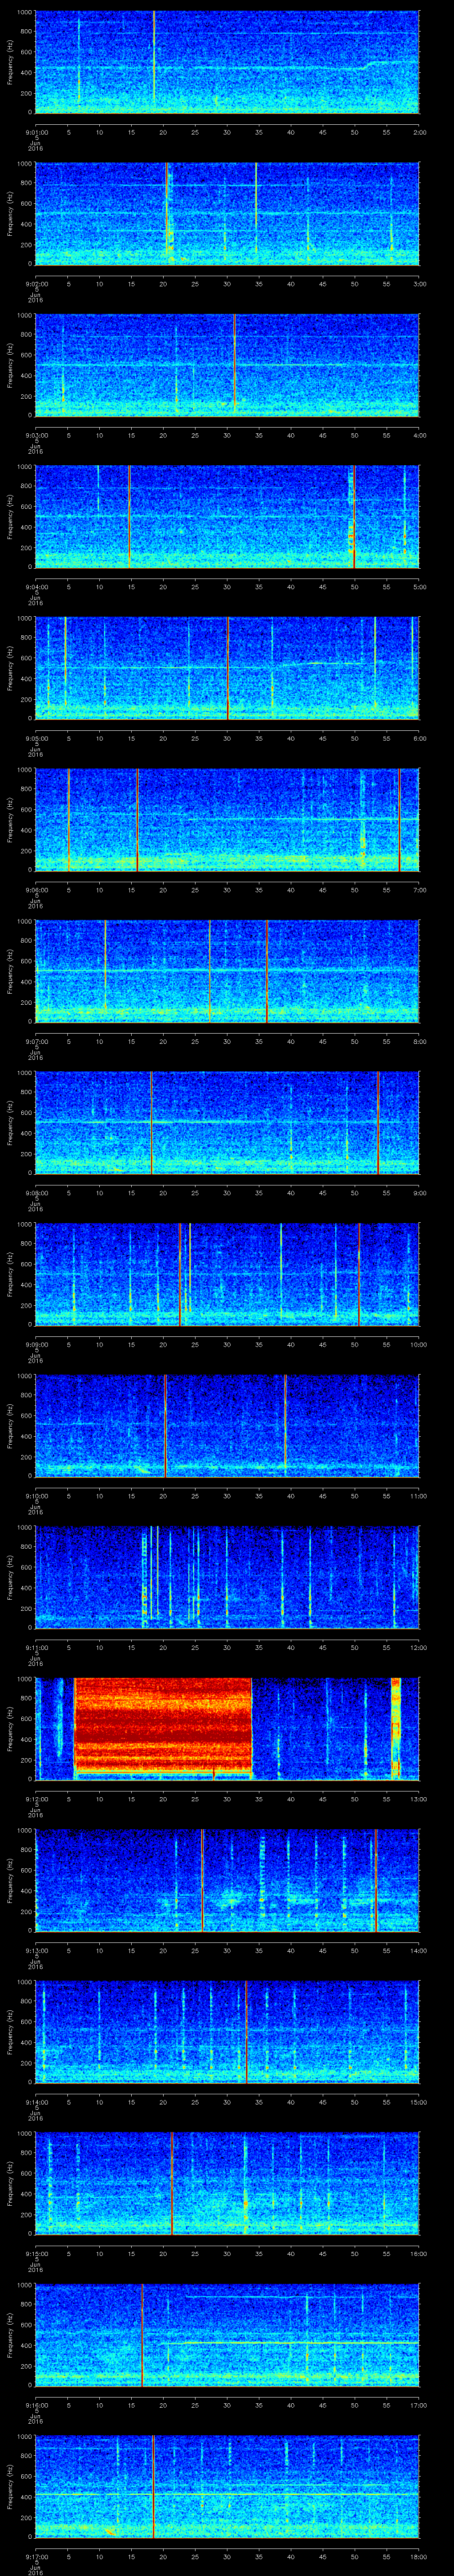Image resolution: width=454 pixels, height=2576 pixels.
Task: Click the large red broadband noise block at 9:12
Action: click(163, 1726)
